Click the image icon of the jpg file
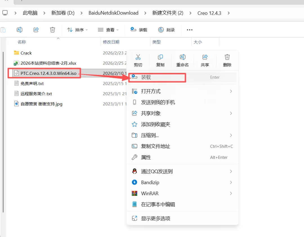 [17, 104]
